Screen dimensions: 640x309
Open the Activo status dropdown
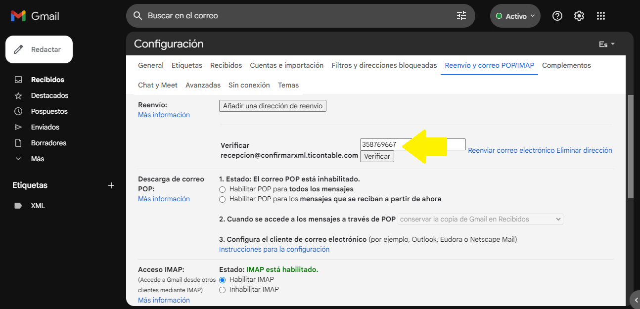[x=515, y=16]
